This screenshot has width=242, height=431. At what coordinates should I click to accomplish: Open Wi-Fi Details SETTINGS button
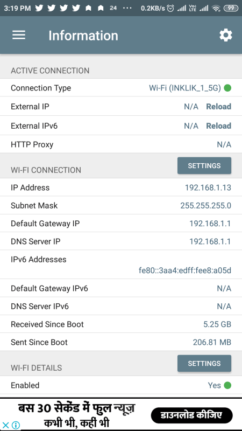coord(204,363)
